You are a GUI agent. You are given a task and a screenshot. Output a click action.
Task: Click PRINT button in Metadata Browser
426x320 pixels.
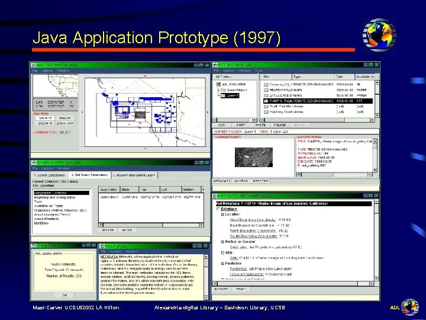tap(241, 289)
